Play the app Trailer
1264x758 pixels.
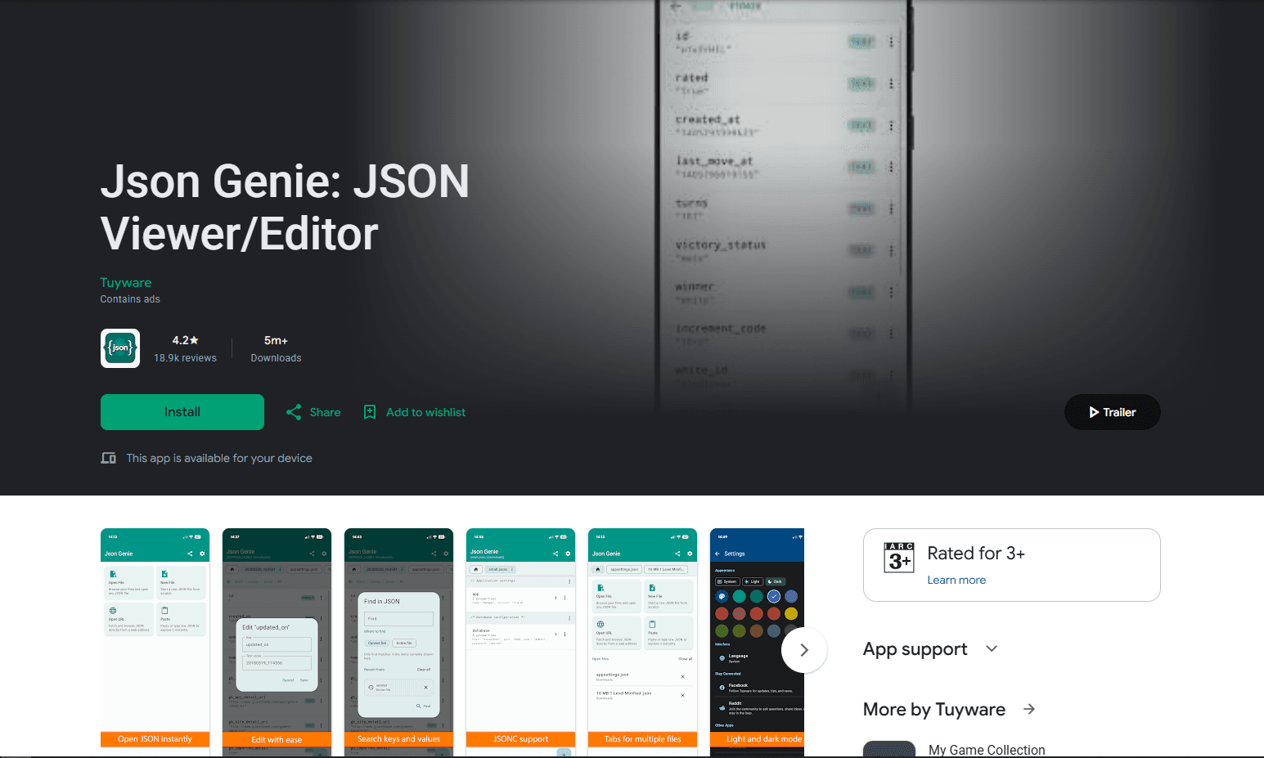pyautogui.click(x=1112, y=412)
